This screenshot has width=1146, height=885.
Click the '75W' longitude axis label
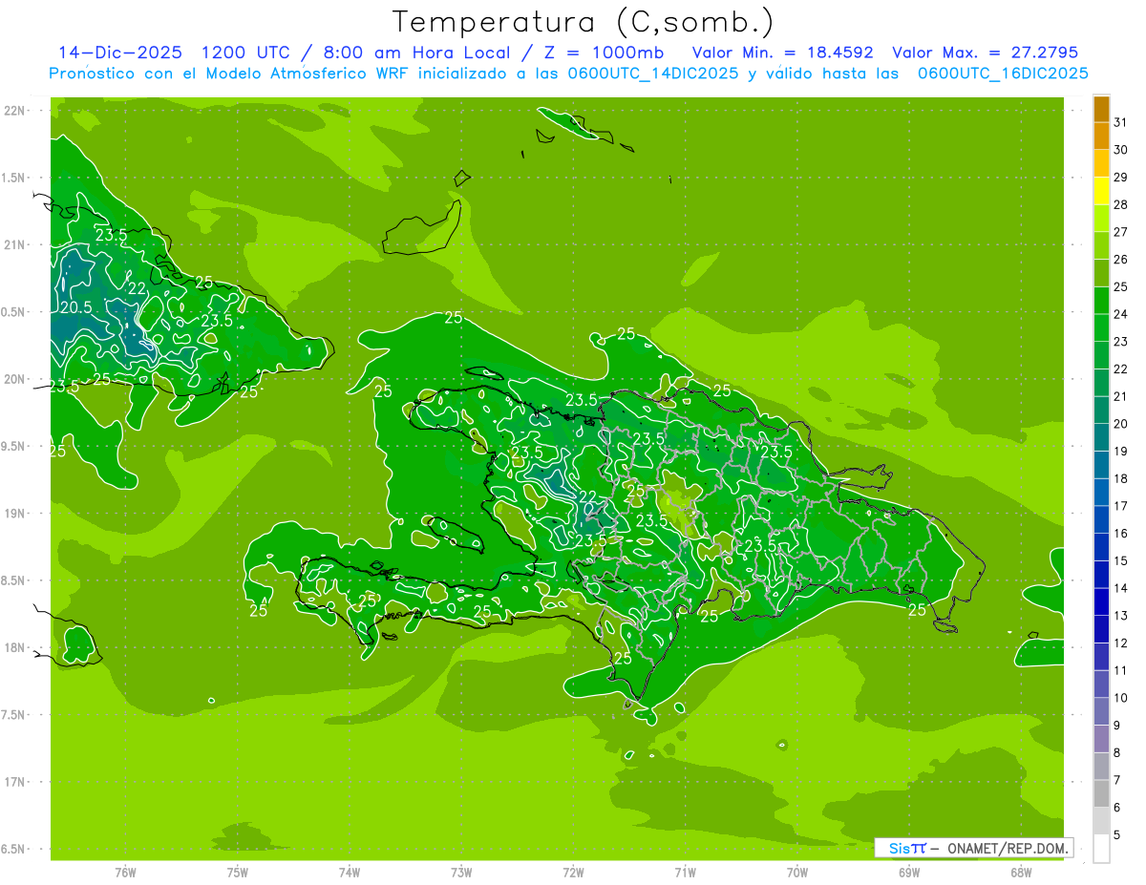(x=238, y=872)
